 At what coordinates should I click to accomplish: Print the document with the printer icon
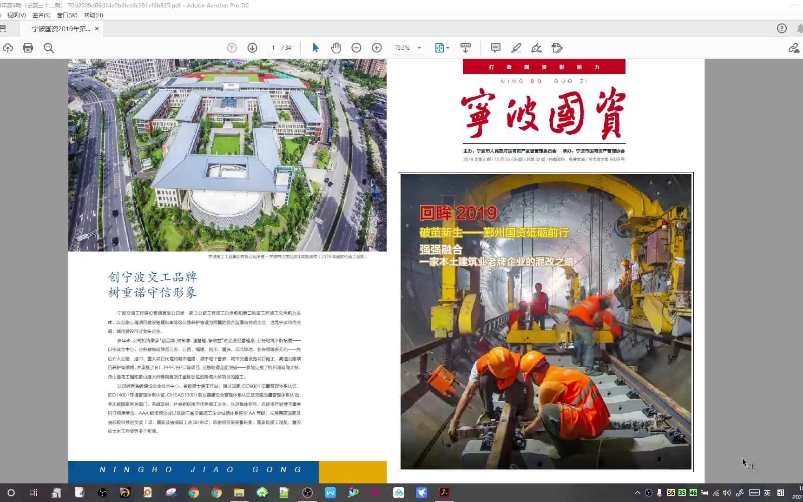[x=28, y=48]
